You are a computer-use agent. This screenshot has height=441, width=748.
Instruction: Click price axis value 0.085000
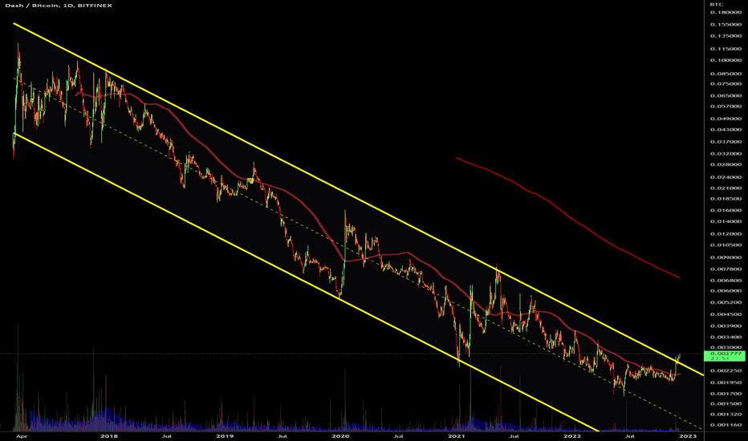[x=726, y=74]
